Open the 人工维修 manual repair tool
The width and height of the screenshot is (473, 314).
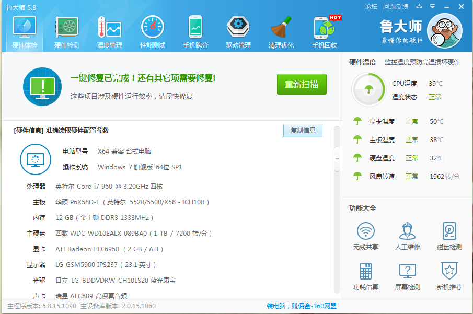(x=408, y=235)
